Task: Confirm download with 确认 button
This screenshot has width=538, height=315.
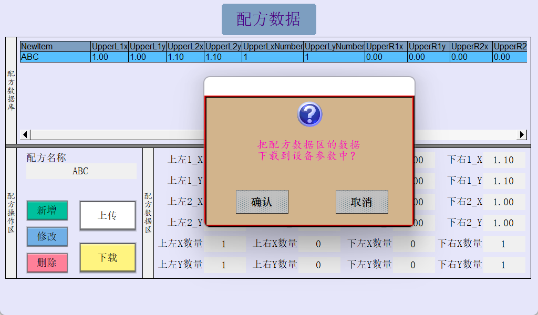Action: (262, 202)
